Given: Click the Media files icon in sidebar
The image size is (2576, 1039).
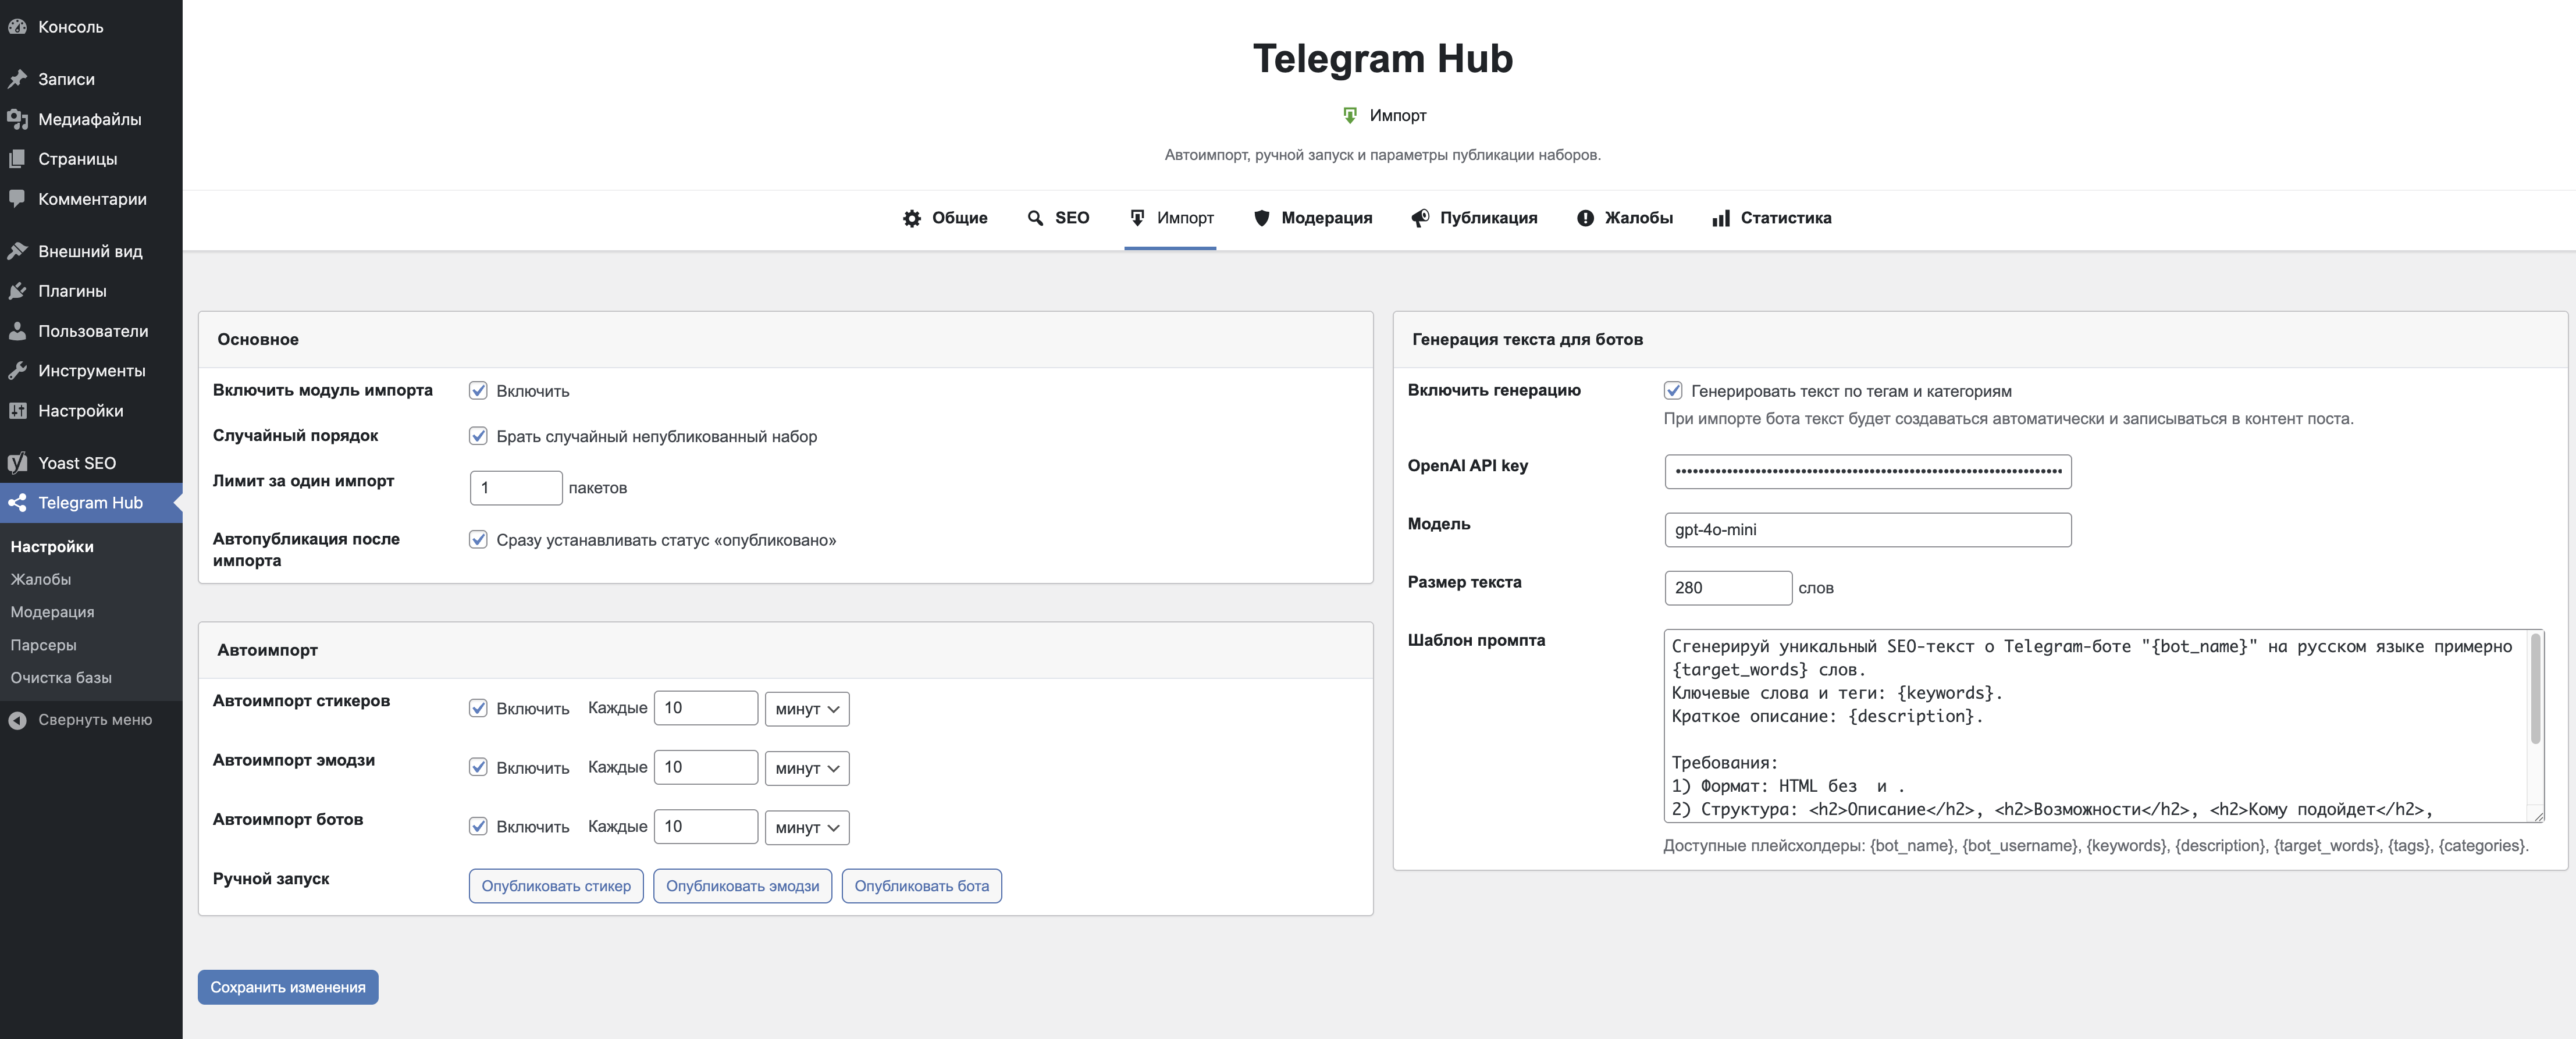Looking at the screenshot, I should pyautogui.click(x=17, y=119).
